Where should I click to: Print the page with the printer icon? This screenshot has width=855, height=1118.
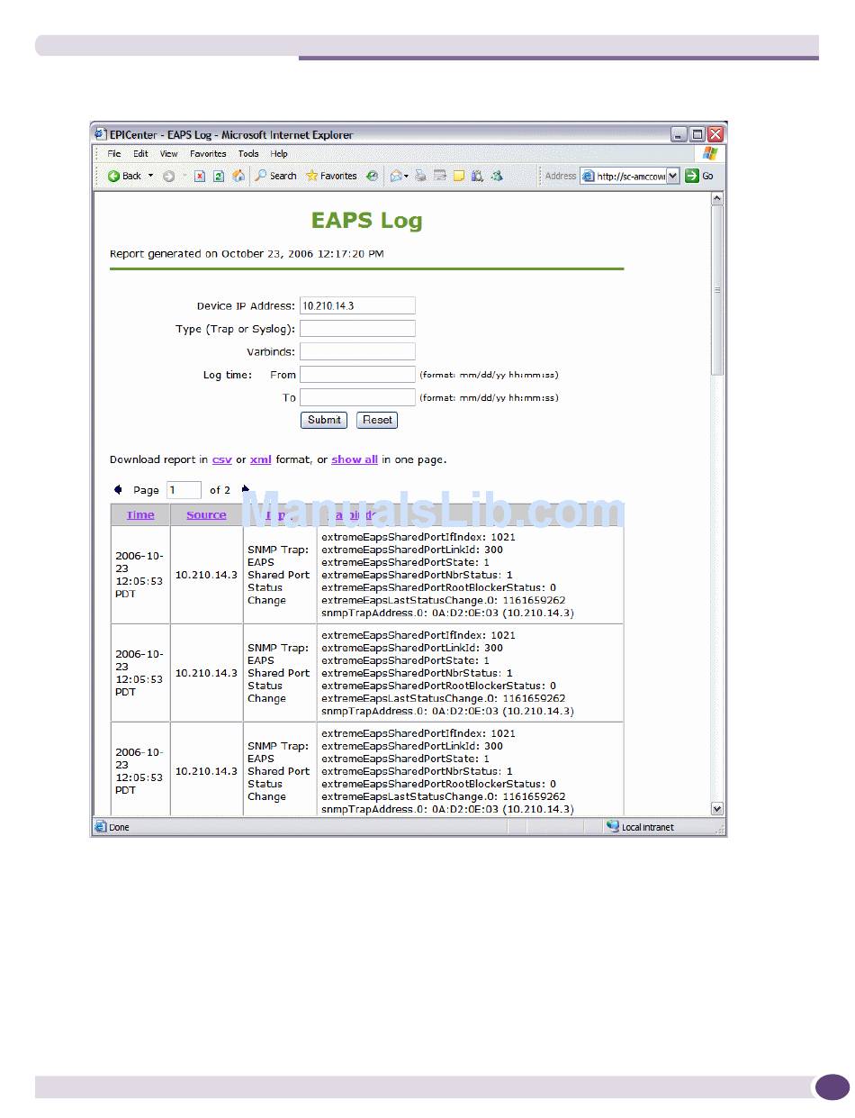coord(420,177)
